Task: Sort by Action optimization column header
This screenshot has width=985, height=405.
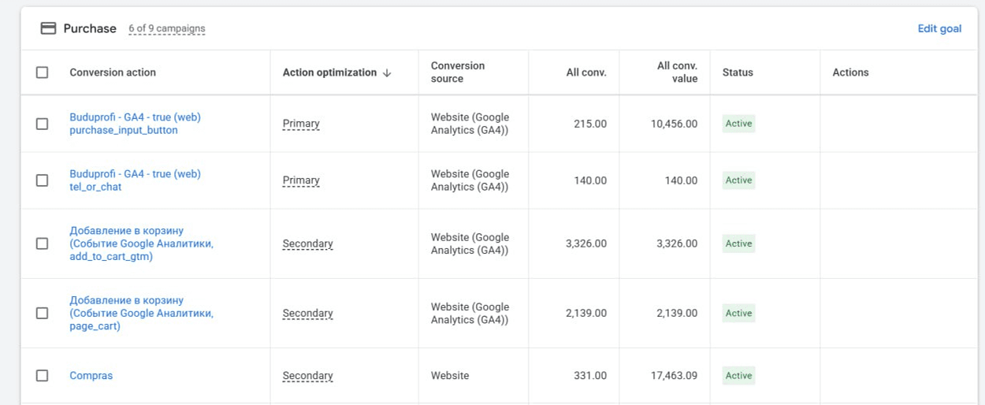Action: 329,72
